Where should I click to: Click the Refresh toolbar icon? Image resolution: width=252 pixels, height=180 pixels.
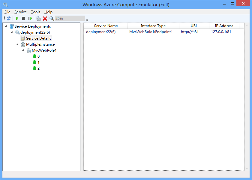9,19
